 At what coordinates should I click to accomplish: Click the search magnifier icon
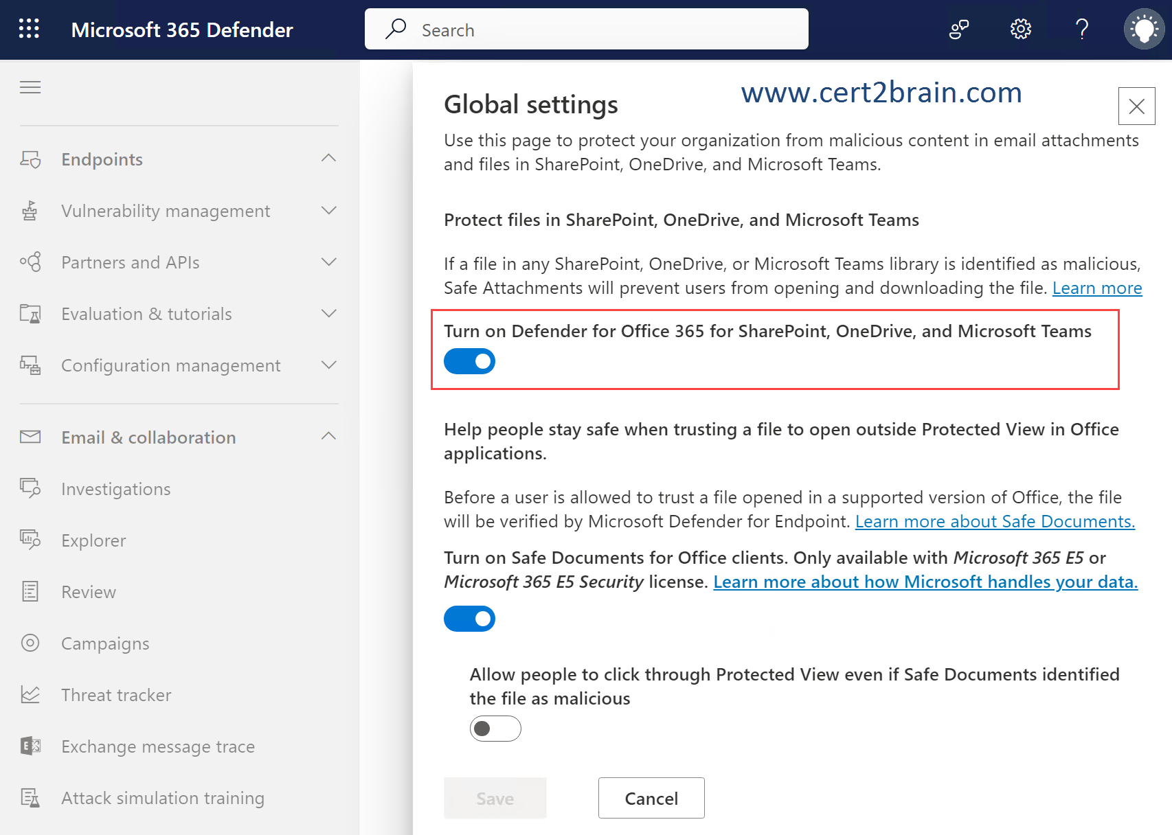pos(396,29)
